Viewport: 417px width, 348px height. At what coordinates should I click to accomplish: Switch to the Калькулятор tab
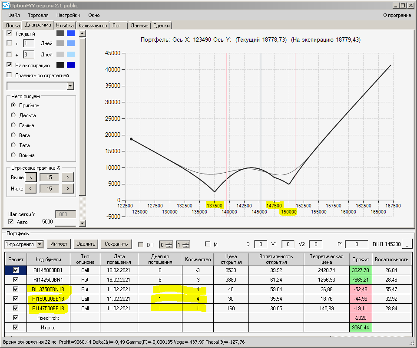(93, 26)
